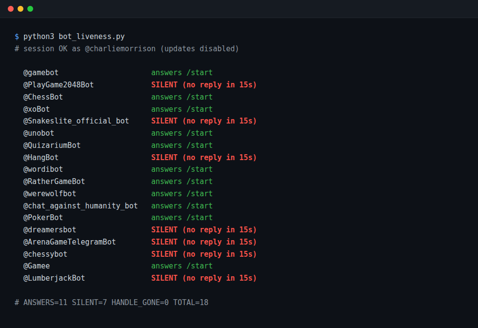Viewport: 478px width, 328px height.
Task: Click SILENT=7 in the summary line
Action: 89,303
